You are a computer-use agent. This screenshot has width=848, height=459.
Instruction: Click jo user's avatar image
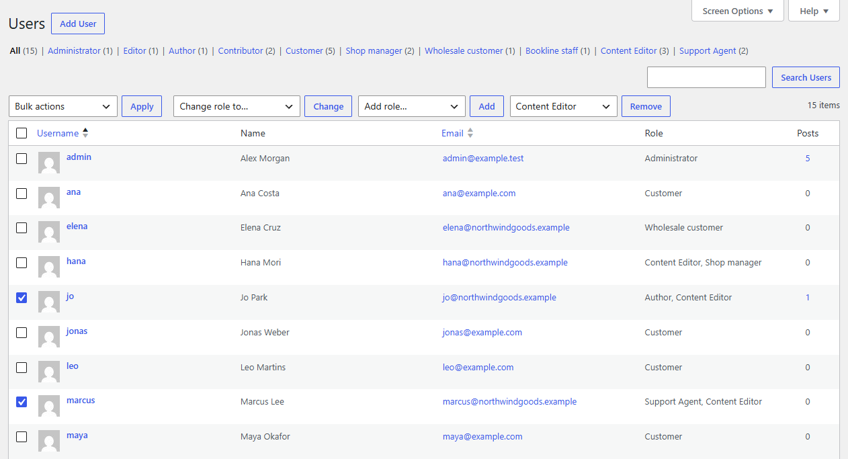(x=49, y=302)
